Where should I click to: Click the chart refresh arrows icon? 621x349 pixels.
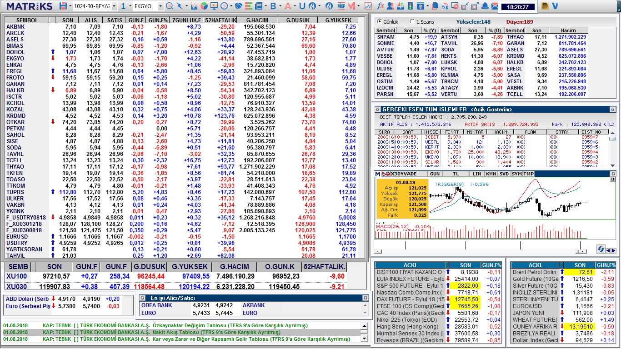tap(601, 249)
